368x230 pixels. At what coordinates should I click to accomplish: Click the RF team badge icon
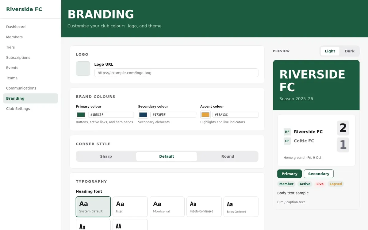pyautogui.click(x=287, y=132)
